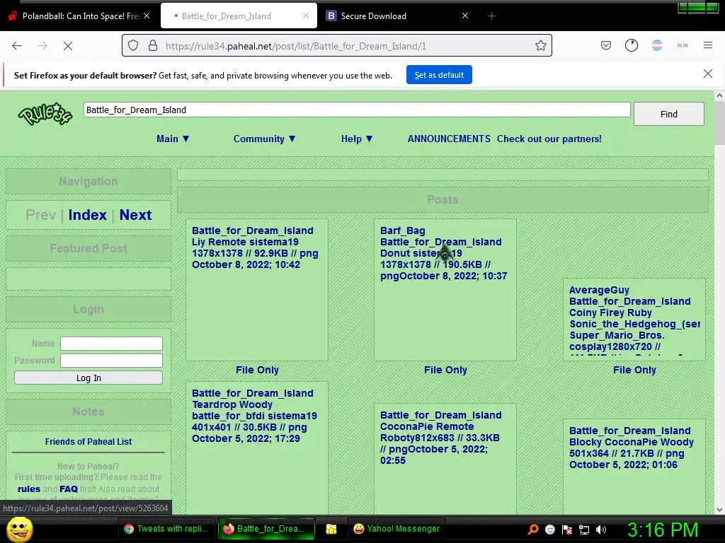Image resolution: width=725 pixels, height=543 pixels.
Task: Click the wave-brackets extension icon in toolbar
Action: pyautogui.click(x=682, y=45)
